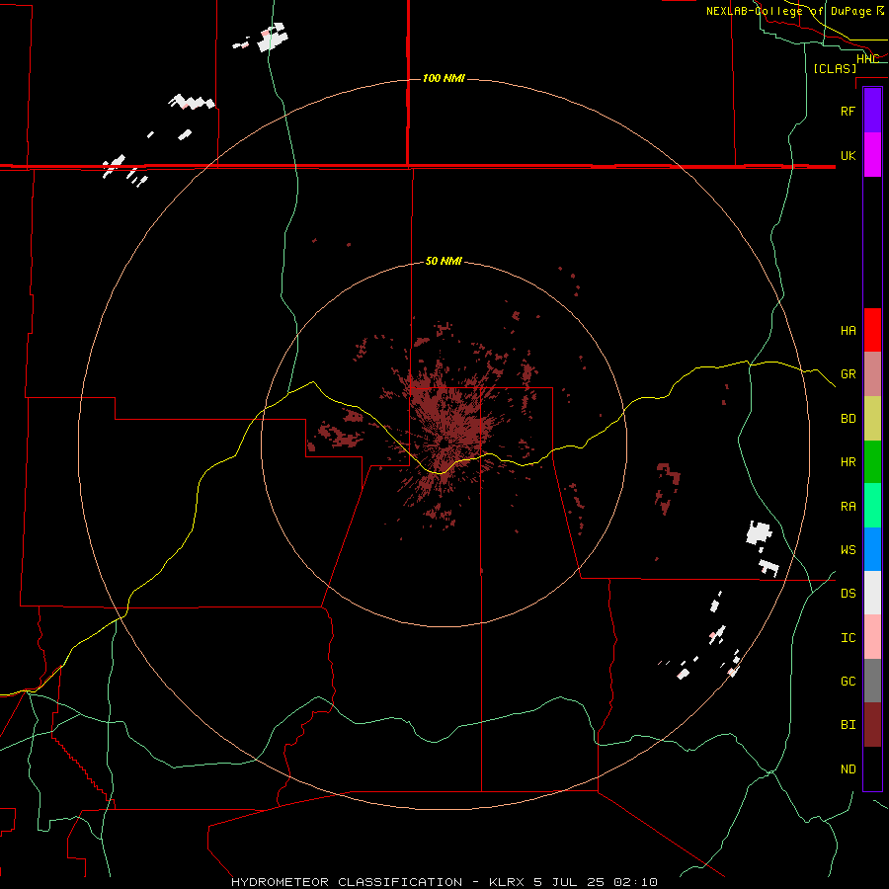The width and height of the screenshot is (889, 889).
Task: Select the WS blue legend swatch
Action: click(x=872, y=549)
